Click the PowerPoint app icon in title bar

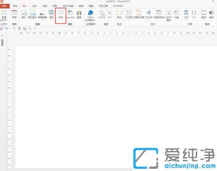[x=2, y=1]
